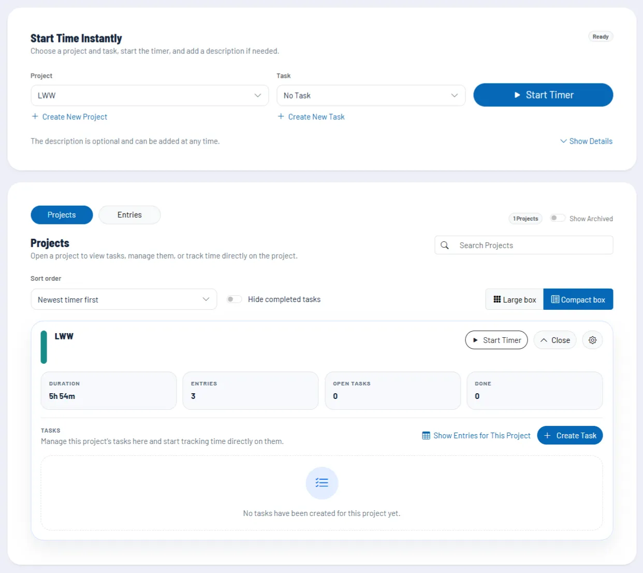Click the big blue Start Timer button
The image size is (643, 573).
[x=543, y=95]
